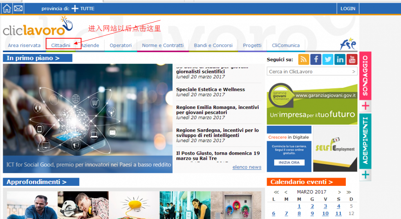Image resolution: width=401 pixels, height=219 pixels.
Task: Open CliComunica menu
Action: point(285,45)
